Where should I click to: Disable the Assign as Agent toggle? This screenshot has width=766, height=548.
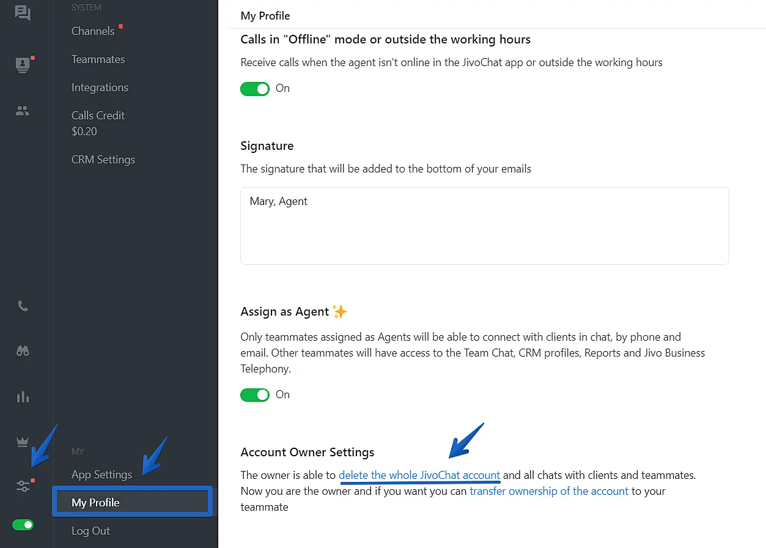pos(255,395)
